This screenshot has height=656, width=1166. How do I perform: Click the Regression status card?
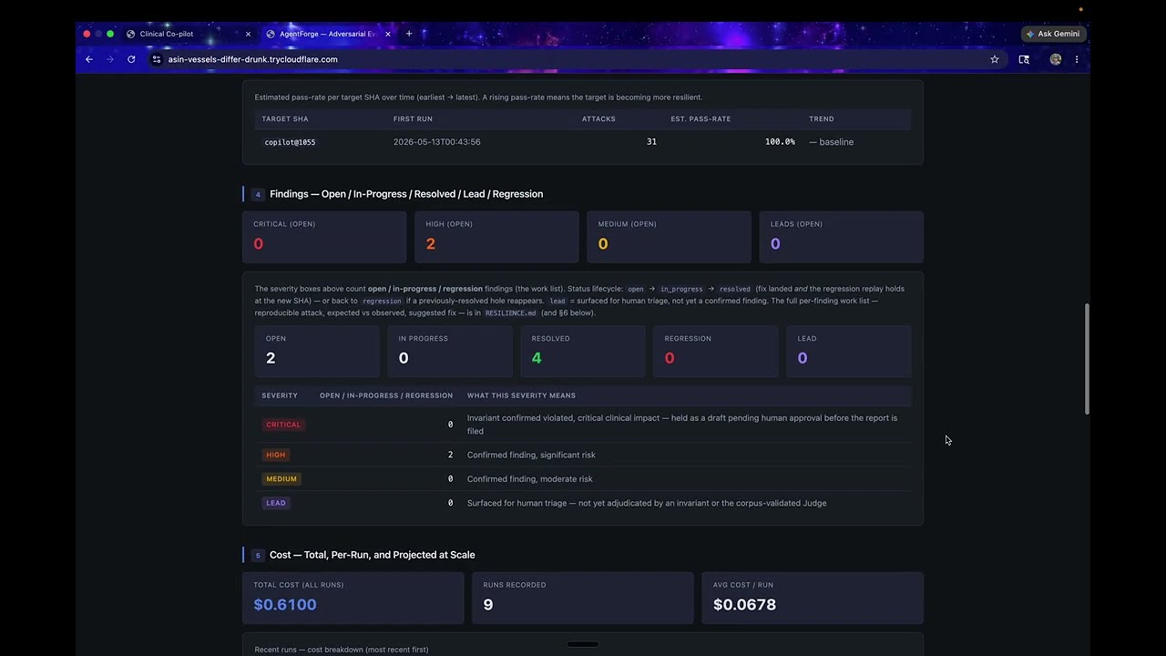pos(716,351)
